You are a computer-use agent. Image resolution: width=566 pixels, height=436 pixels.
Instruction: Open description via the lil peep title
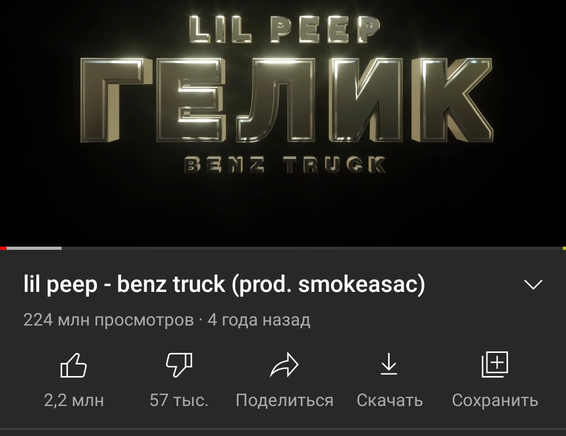pyautogui.click(x=224, y=285)
